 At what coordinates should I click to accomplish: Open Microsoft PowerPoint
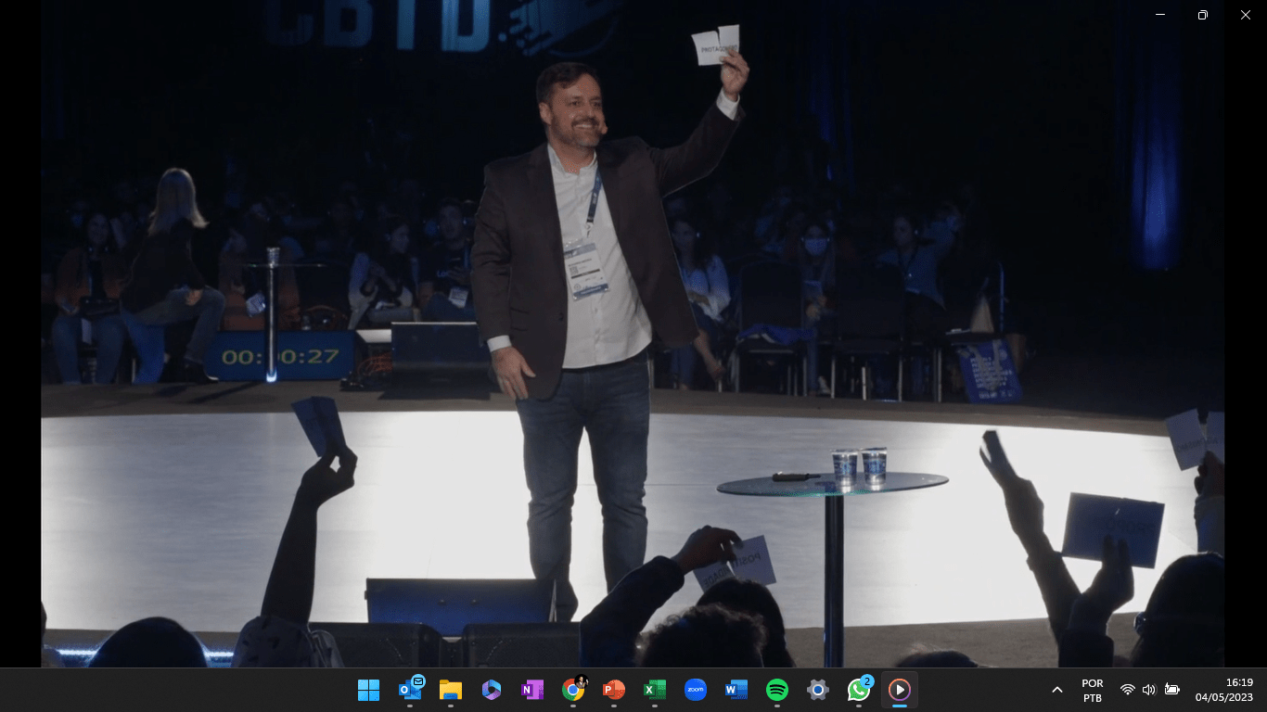(613, 689)
